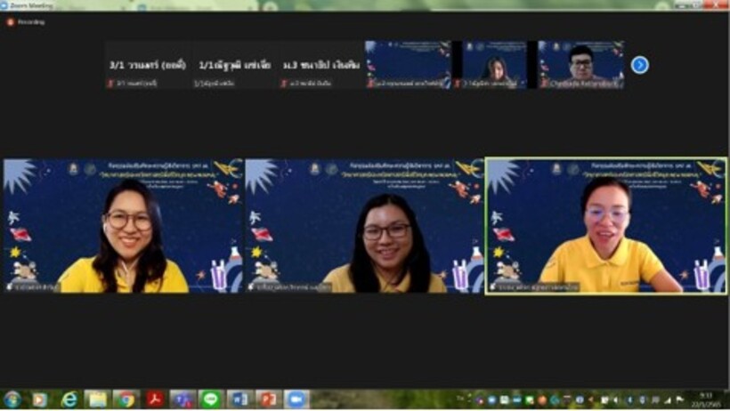
Task: Show the next page of participant thumbnails
Action: (x=639, y=65)
